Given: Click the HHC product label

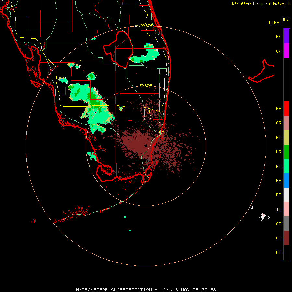Looking at the screenshot, I should 285,19.
